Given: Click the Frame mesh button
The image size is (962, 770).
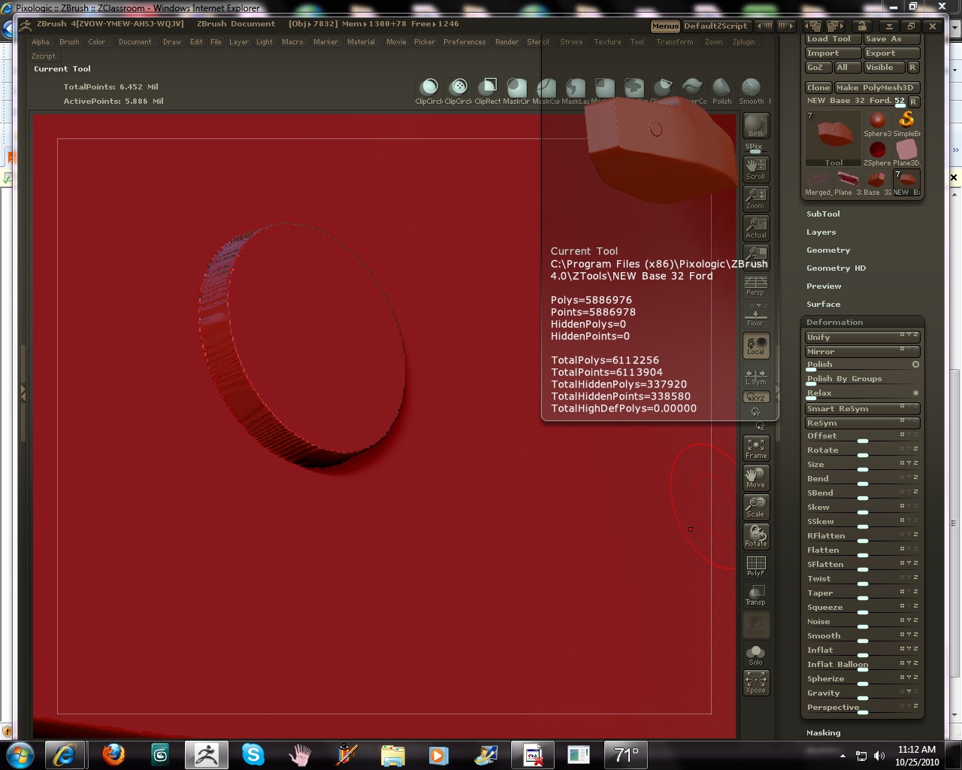Looking at the screenshot, I should point(755,448).
